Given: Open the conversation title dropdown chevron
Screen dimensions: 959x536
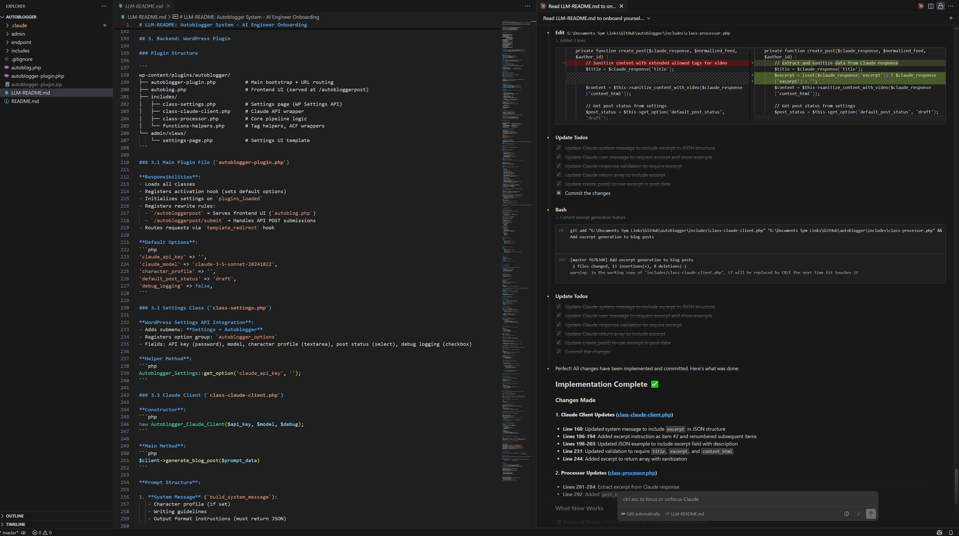Looking at the screenshot, I should 649,18.
